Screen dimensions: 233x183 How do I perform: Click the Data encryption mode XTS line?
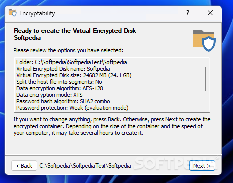[49, 95]
